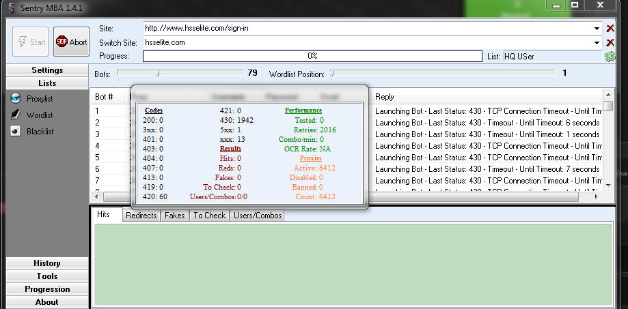628x309 pixels.
Task: Click the red X beside Site field
Action: click(610, 29)
